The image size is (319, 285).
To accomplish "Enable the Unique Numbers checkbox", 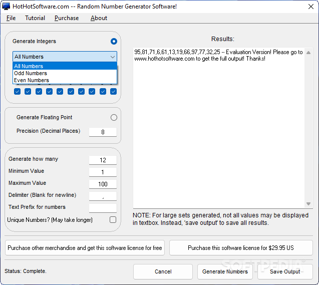I will click(x=113, y=220).
